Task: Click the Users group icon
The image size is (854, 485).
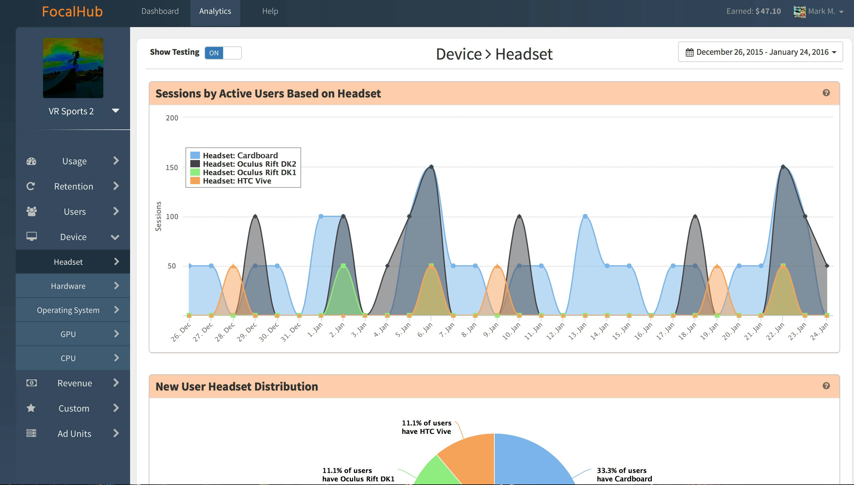Action: point(31,212)
